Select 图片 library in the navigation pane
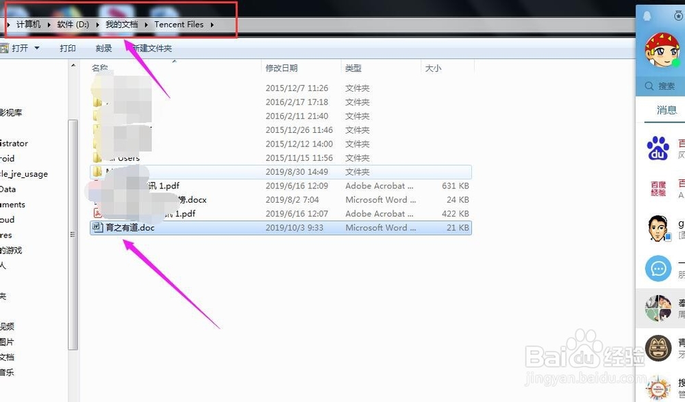The image size is (685, 402). click(7, 342)
